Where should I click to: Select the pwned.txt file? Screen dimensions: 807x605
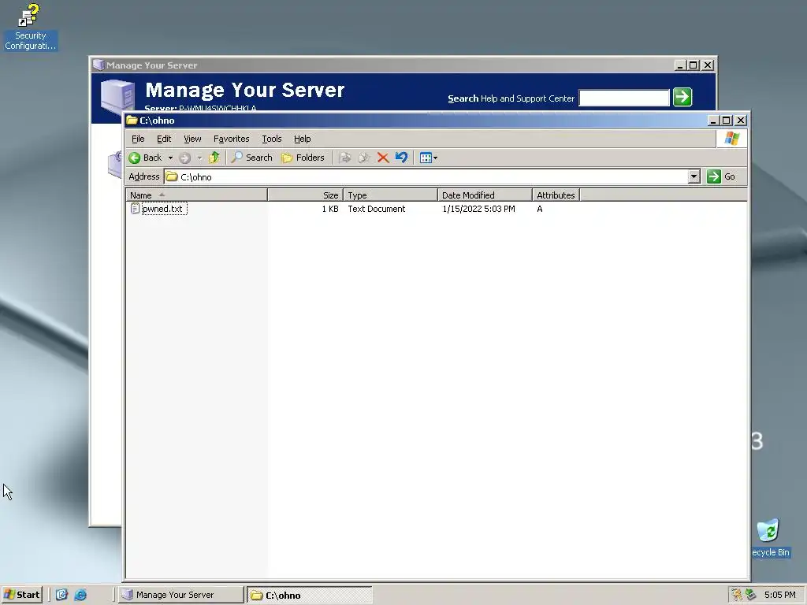pos(162,209)
